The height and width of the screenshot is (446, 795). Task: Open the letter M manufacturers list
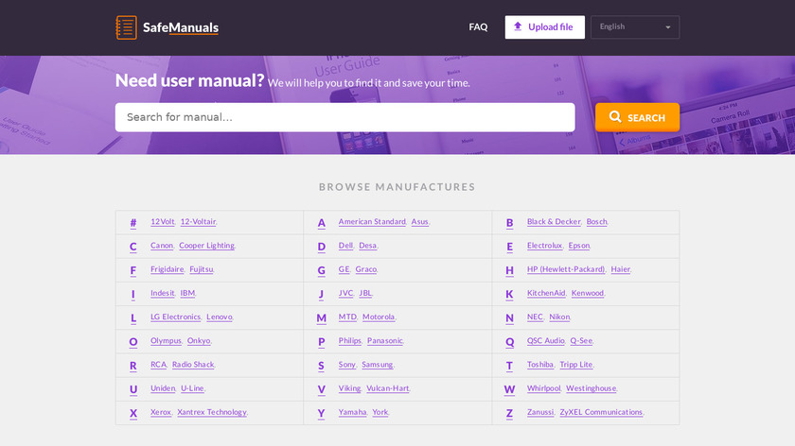[322, 317]
